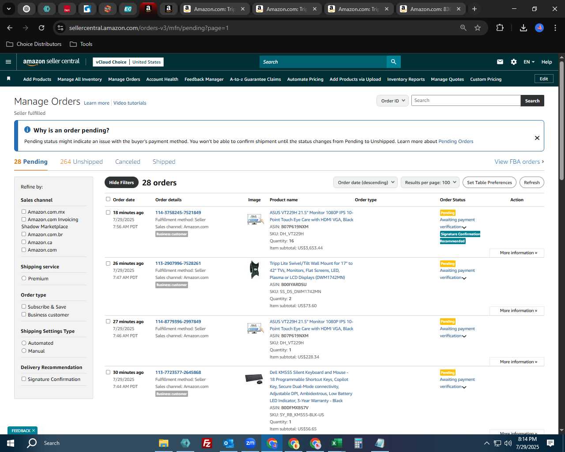Image resolution: width=565 pixels, height=452 pixels.
Task: Expand More information for order 114-3758245-7521849
Action: pos(517,253)
